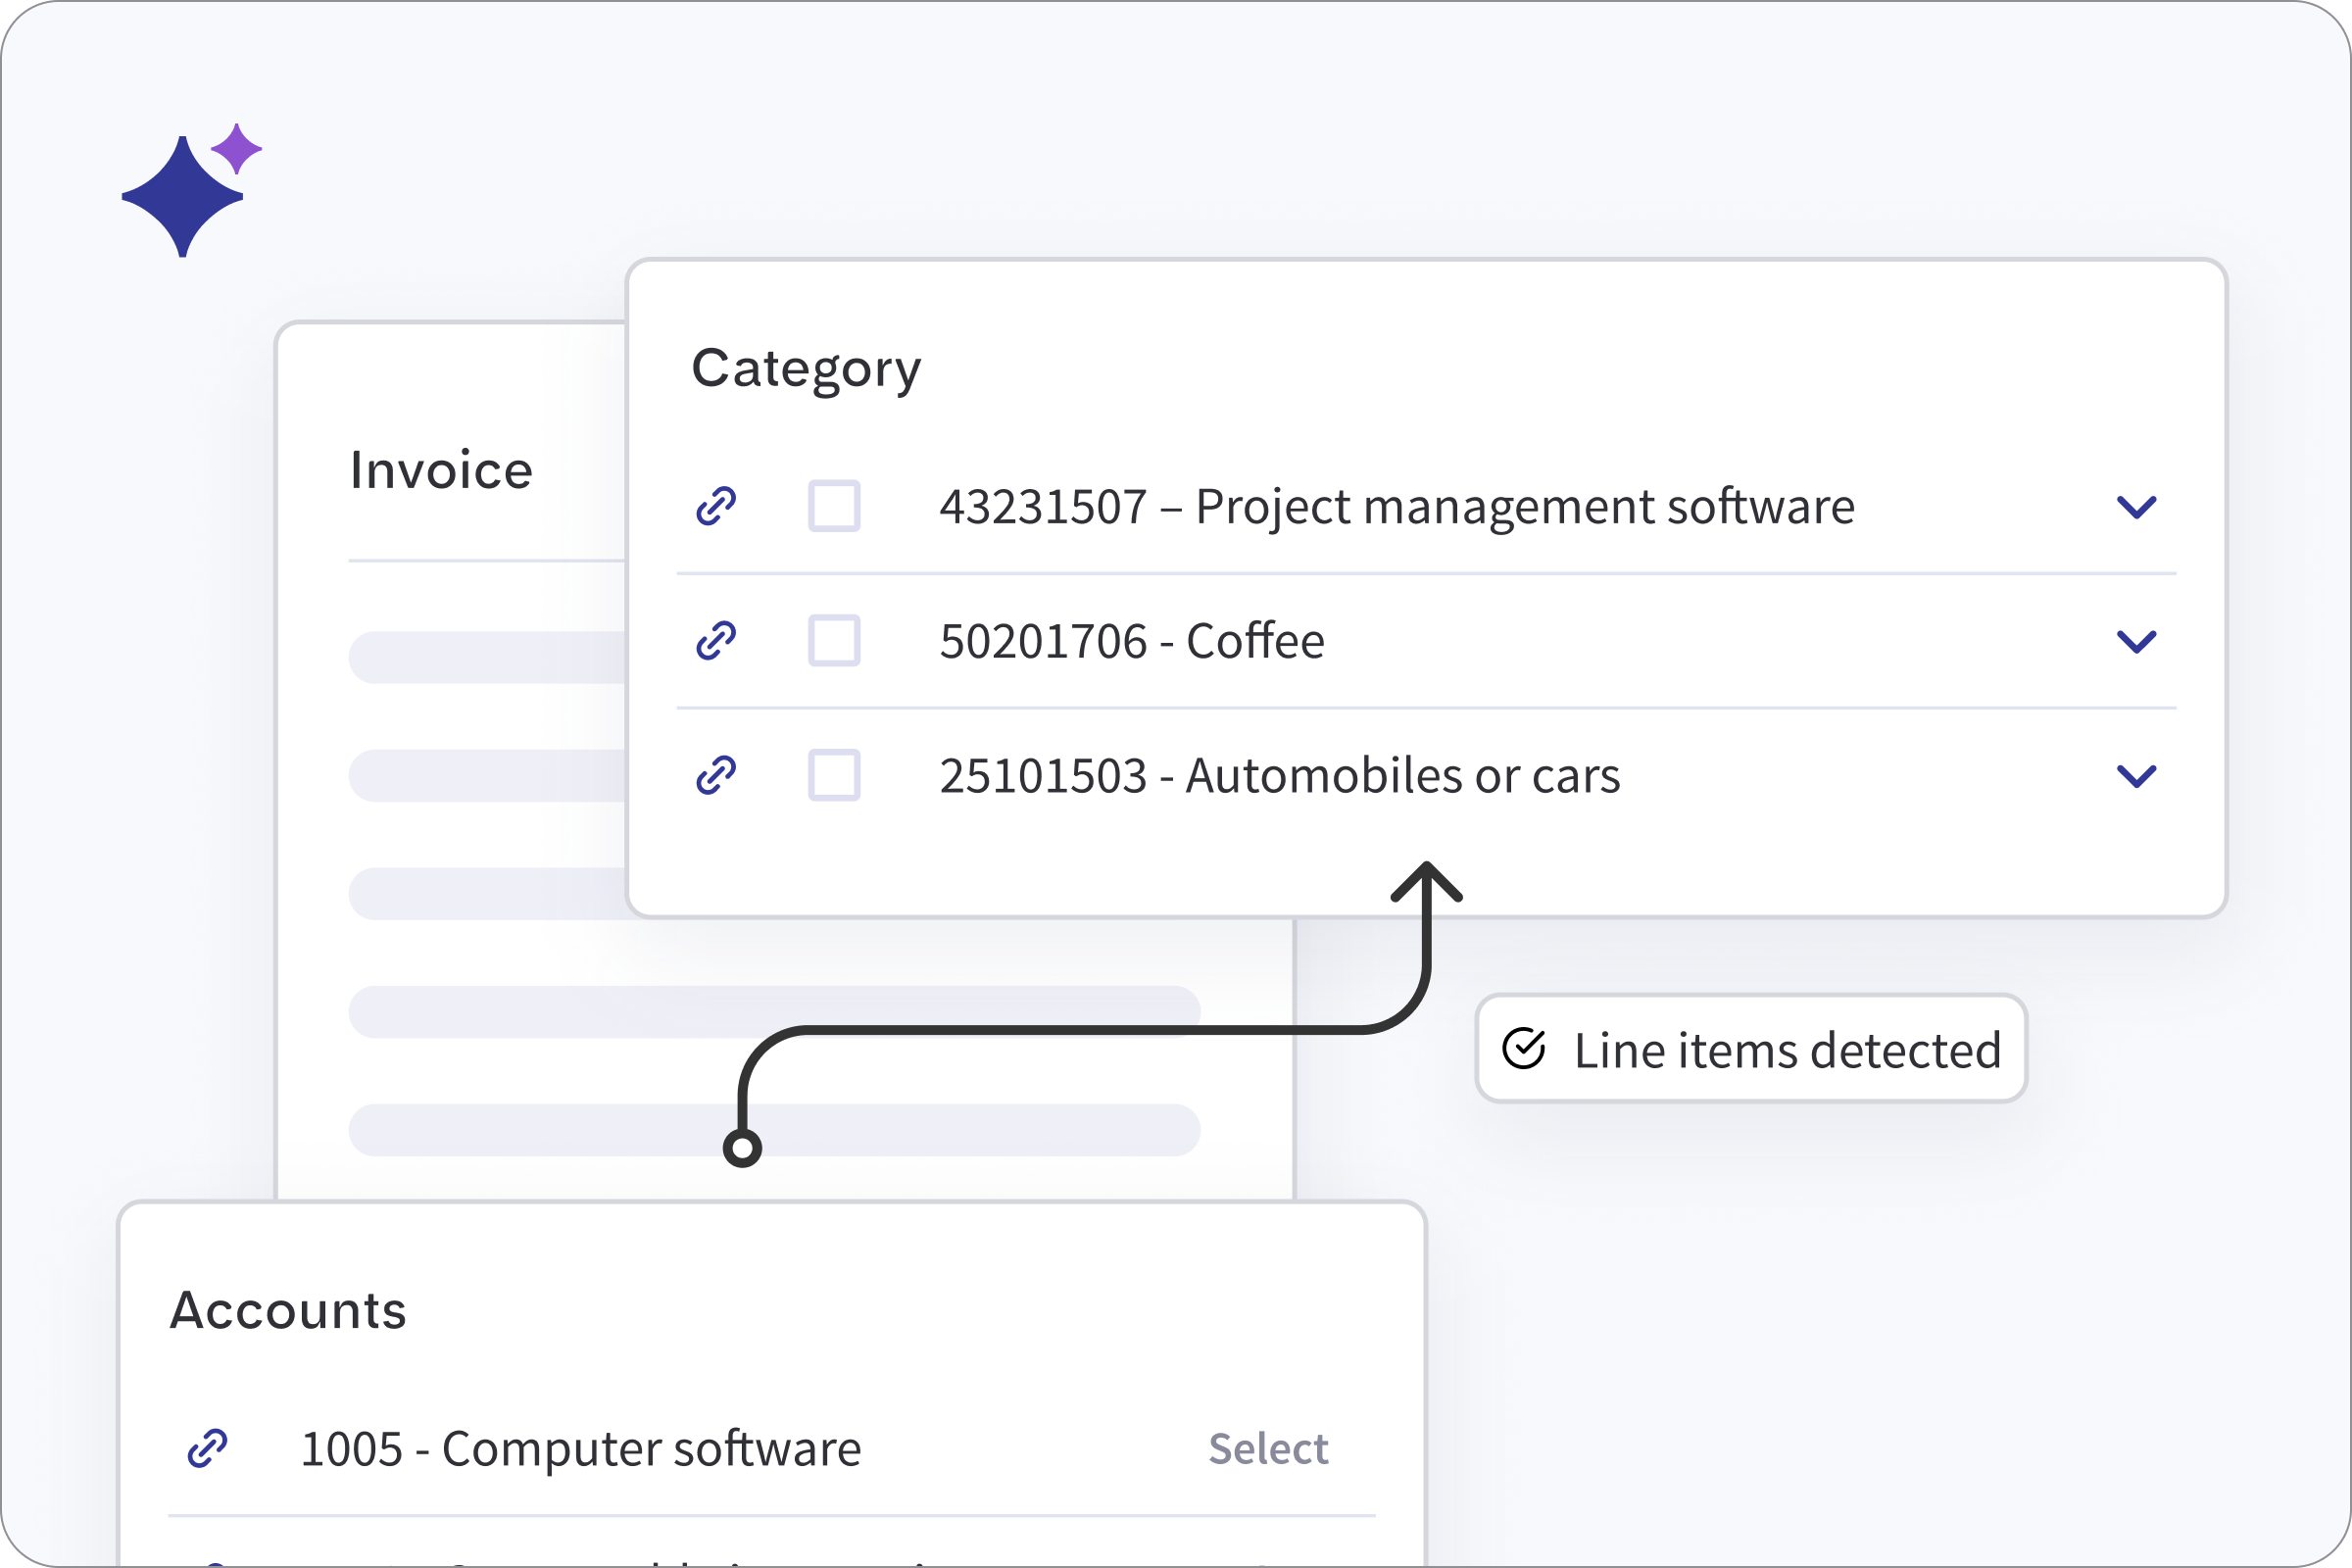Expand the Automobiles or cars category row

coord(2138,775)
